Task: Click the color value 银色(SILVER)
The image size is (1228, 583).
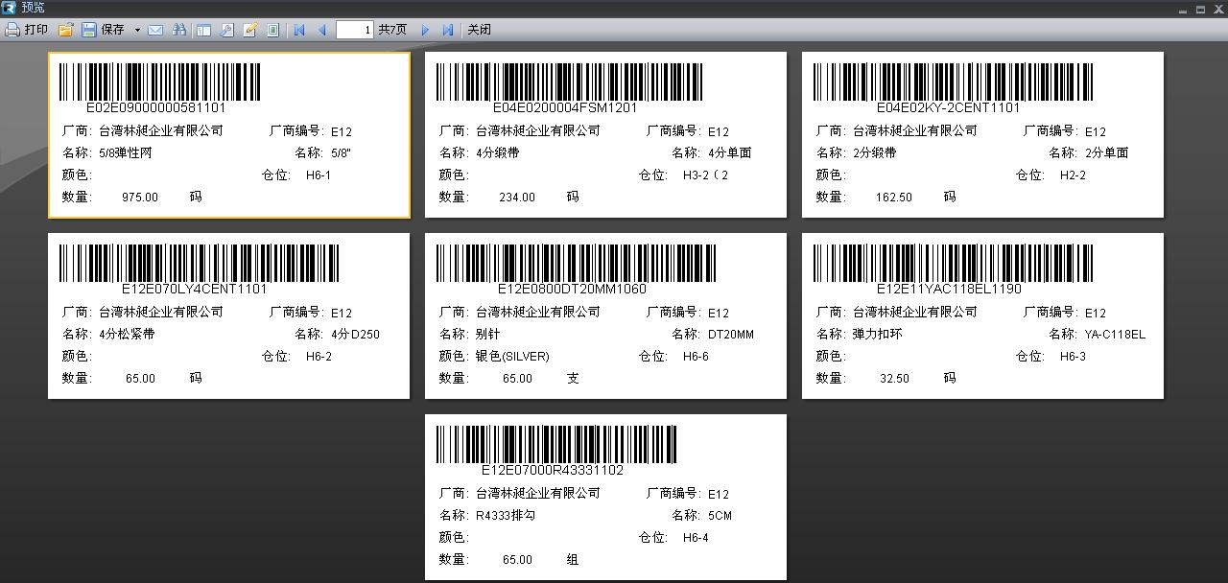Action: [x=512, y=357]
